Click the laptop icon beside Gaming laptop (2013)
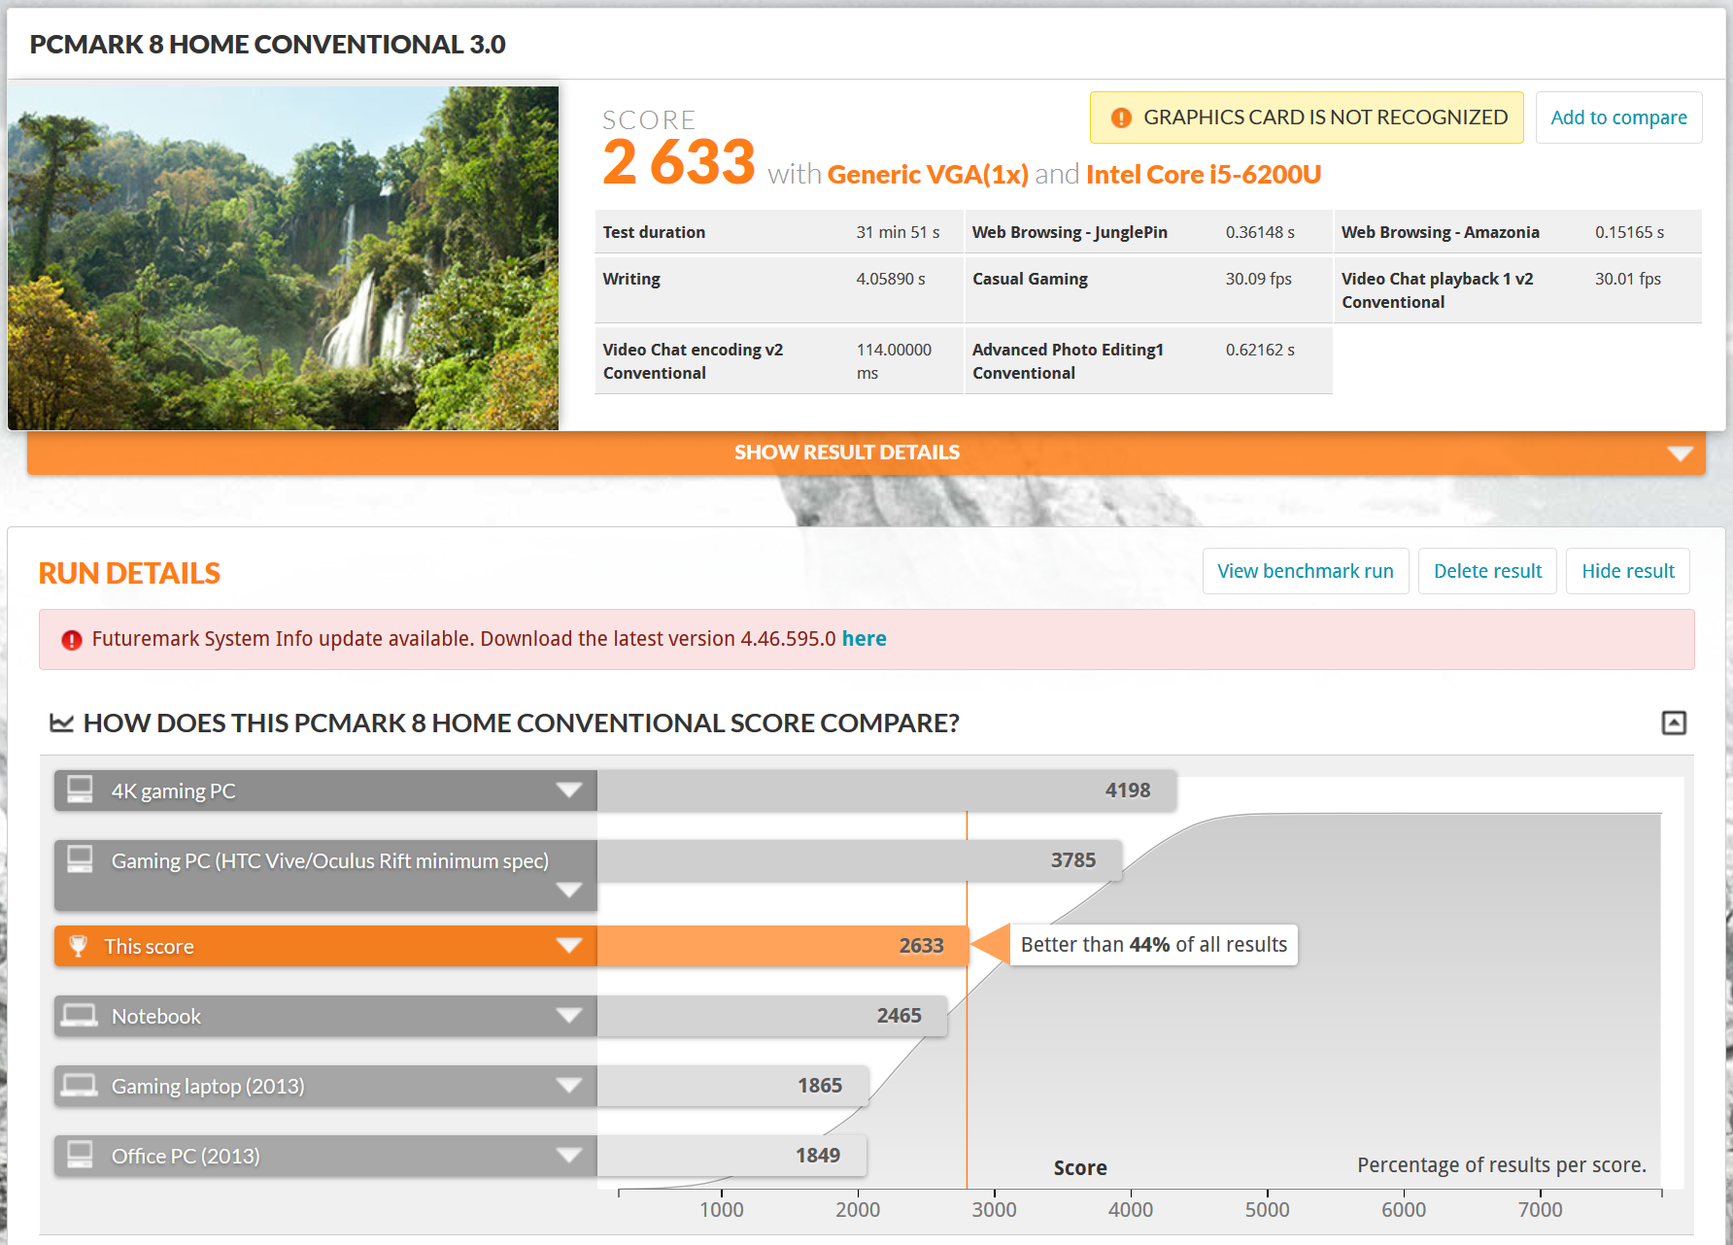The width and height of the screenshot is (1733, 1245). click(80, 1086)
